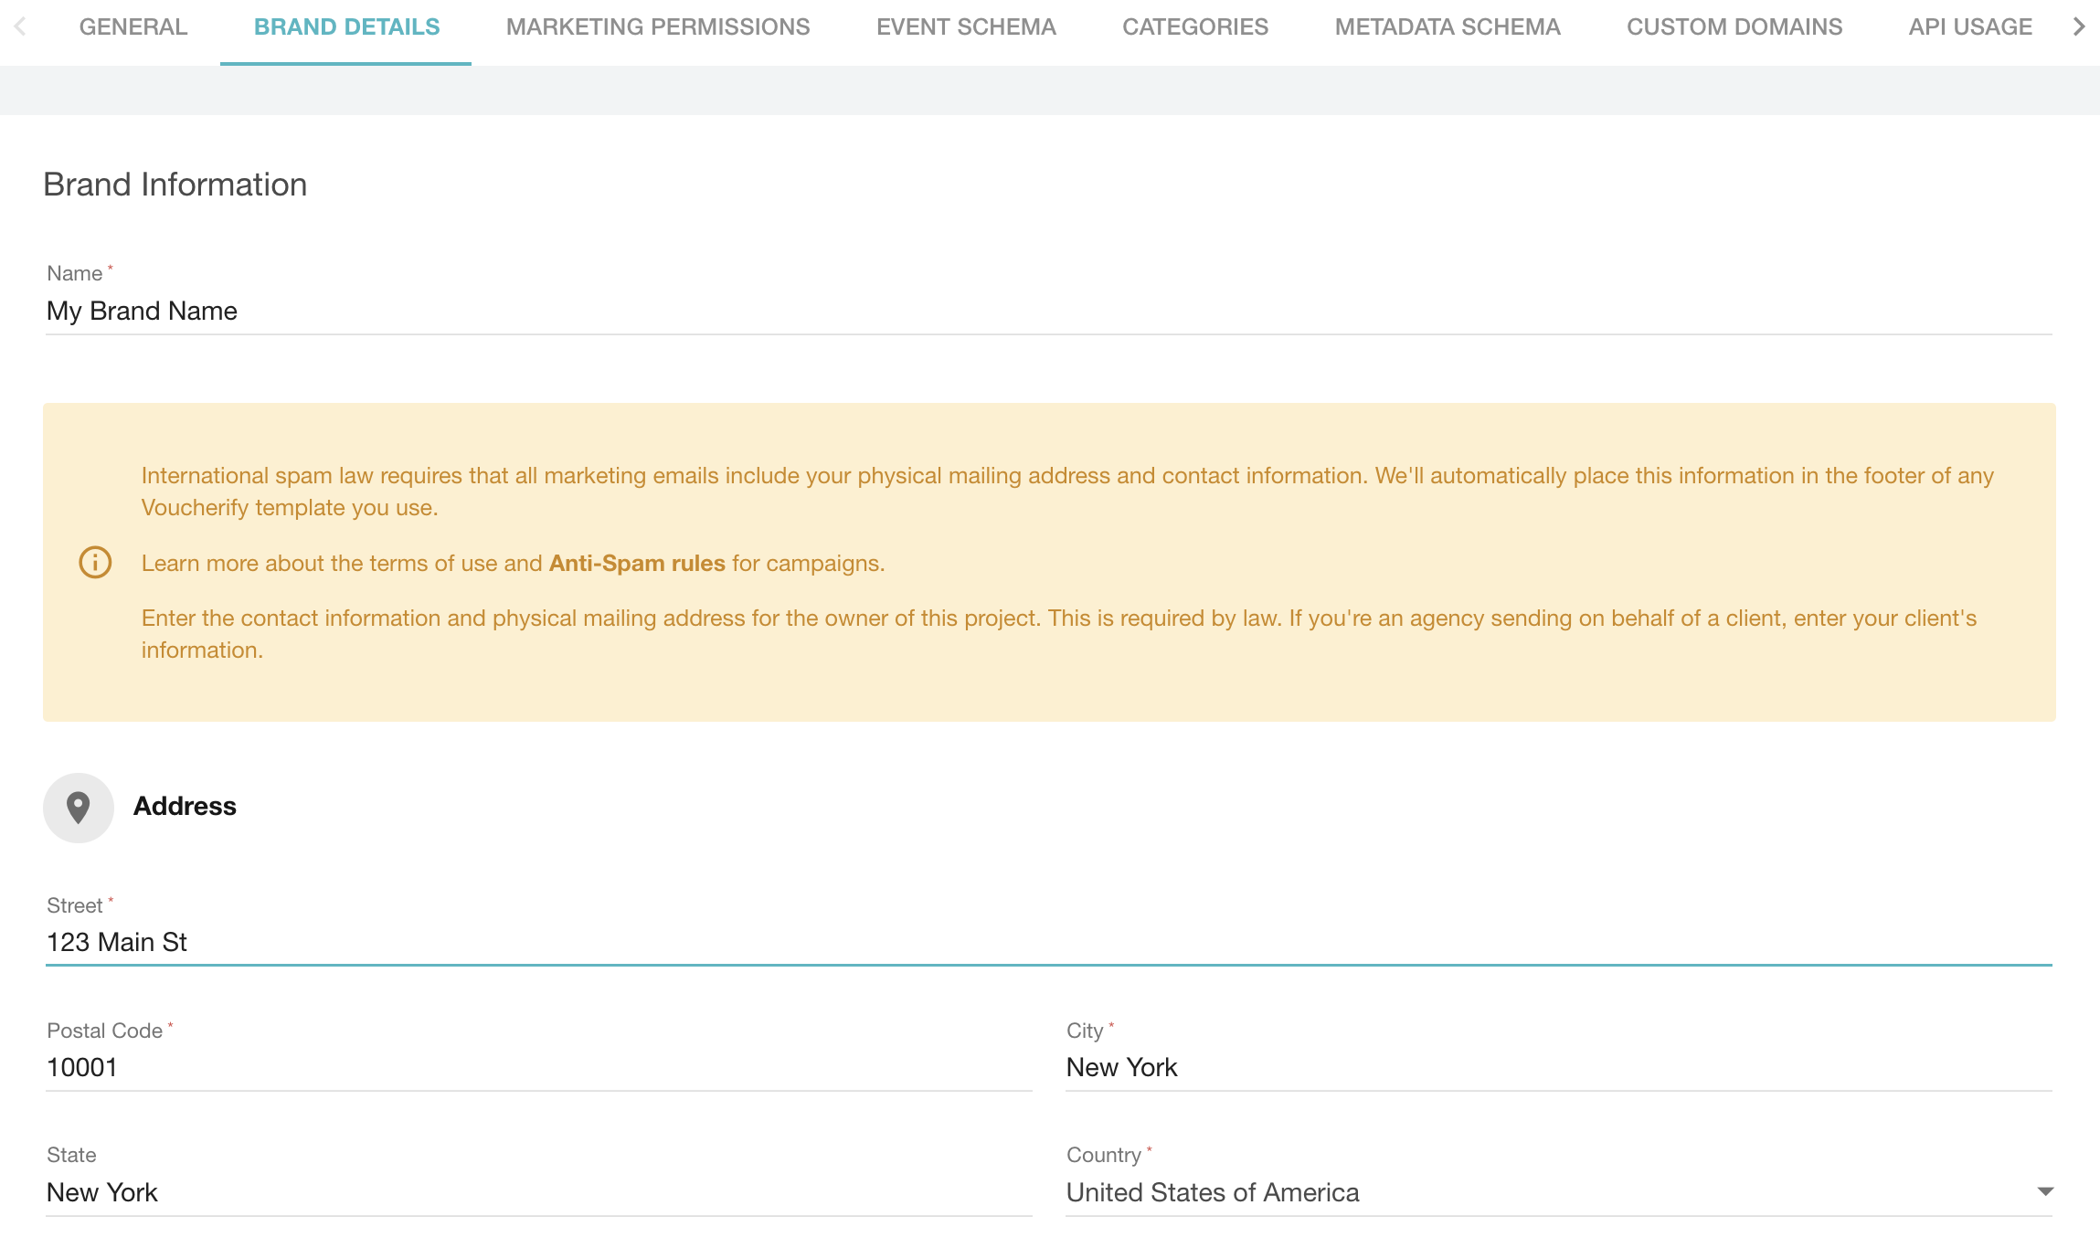The width and height of the screenshot is (2100, 1237).
Task: Click the Address location pin icon
Action: pyautogui.click(x=79, y=808)
